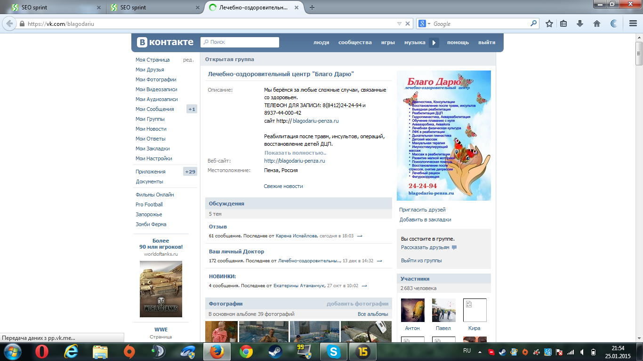Open the Windows Start menu

point(13,351)
